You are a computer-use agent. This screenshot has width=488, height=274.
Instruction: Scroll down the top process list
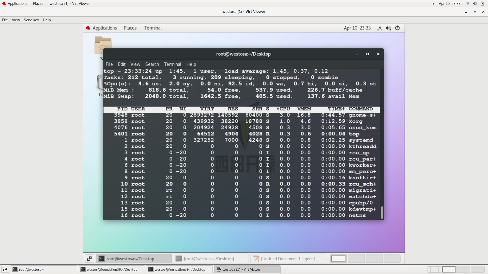coord(382,217)
